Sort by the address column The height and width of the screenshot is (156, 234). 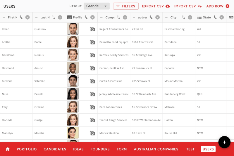pyautogui.click(x=151, y=17)
